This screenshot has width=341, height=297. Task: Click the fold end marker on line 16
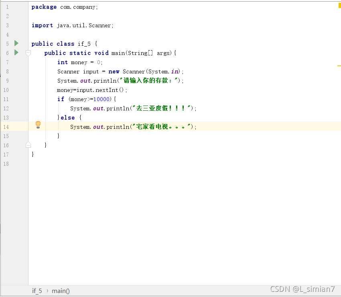click(x=28, y=145)
